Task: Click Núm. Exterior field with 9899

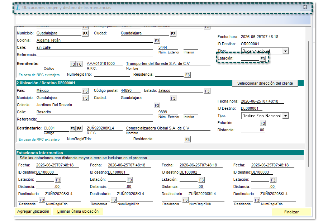Action: [x=168, y=112]
